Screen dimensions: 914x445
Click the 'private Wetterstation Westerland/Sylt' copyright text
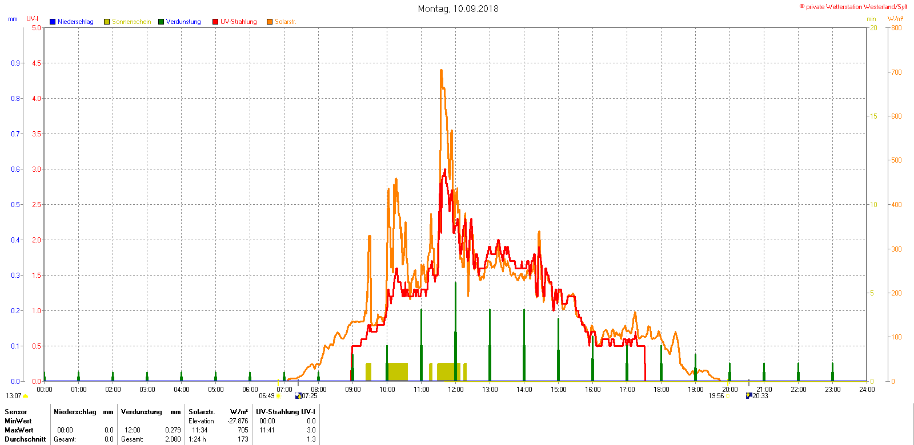[x=853, y=7]
